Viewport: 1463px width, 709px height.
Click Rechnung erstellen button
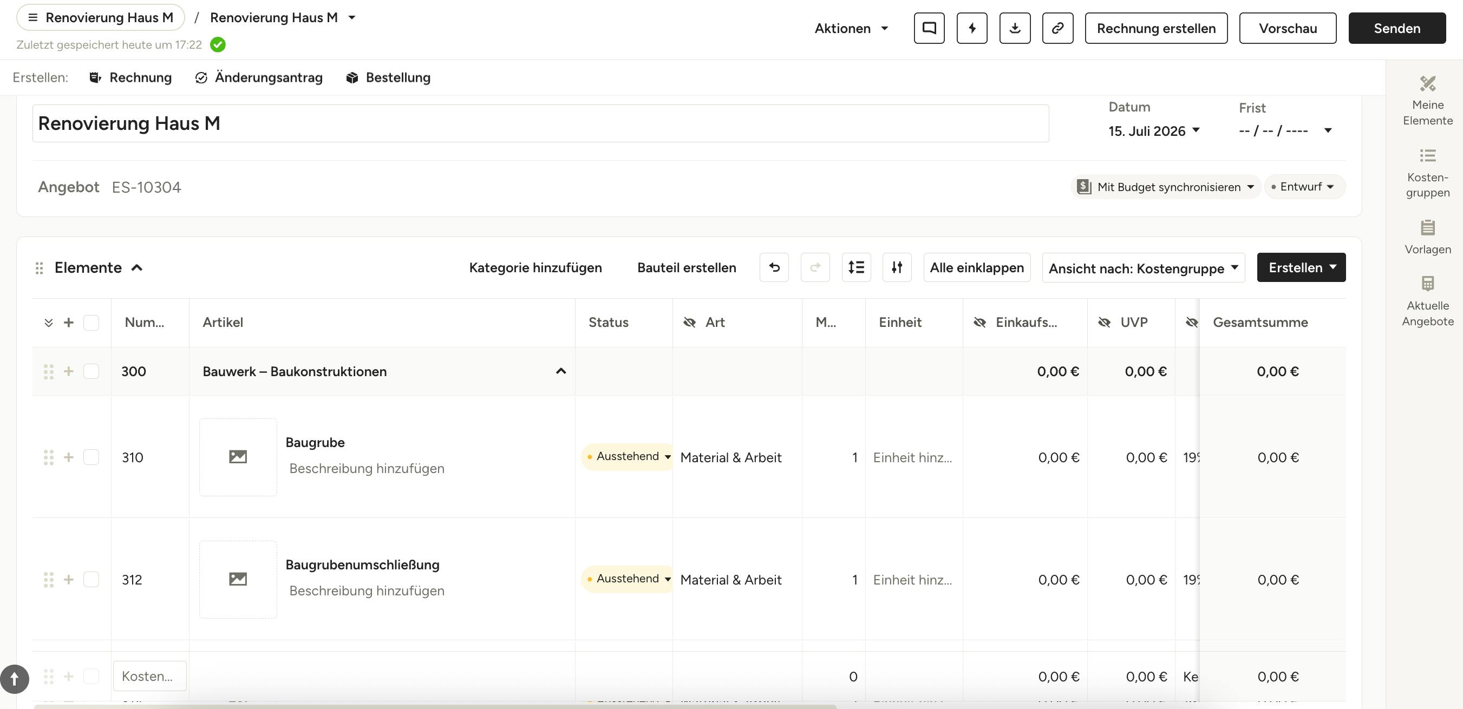point(1156,28)
